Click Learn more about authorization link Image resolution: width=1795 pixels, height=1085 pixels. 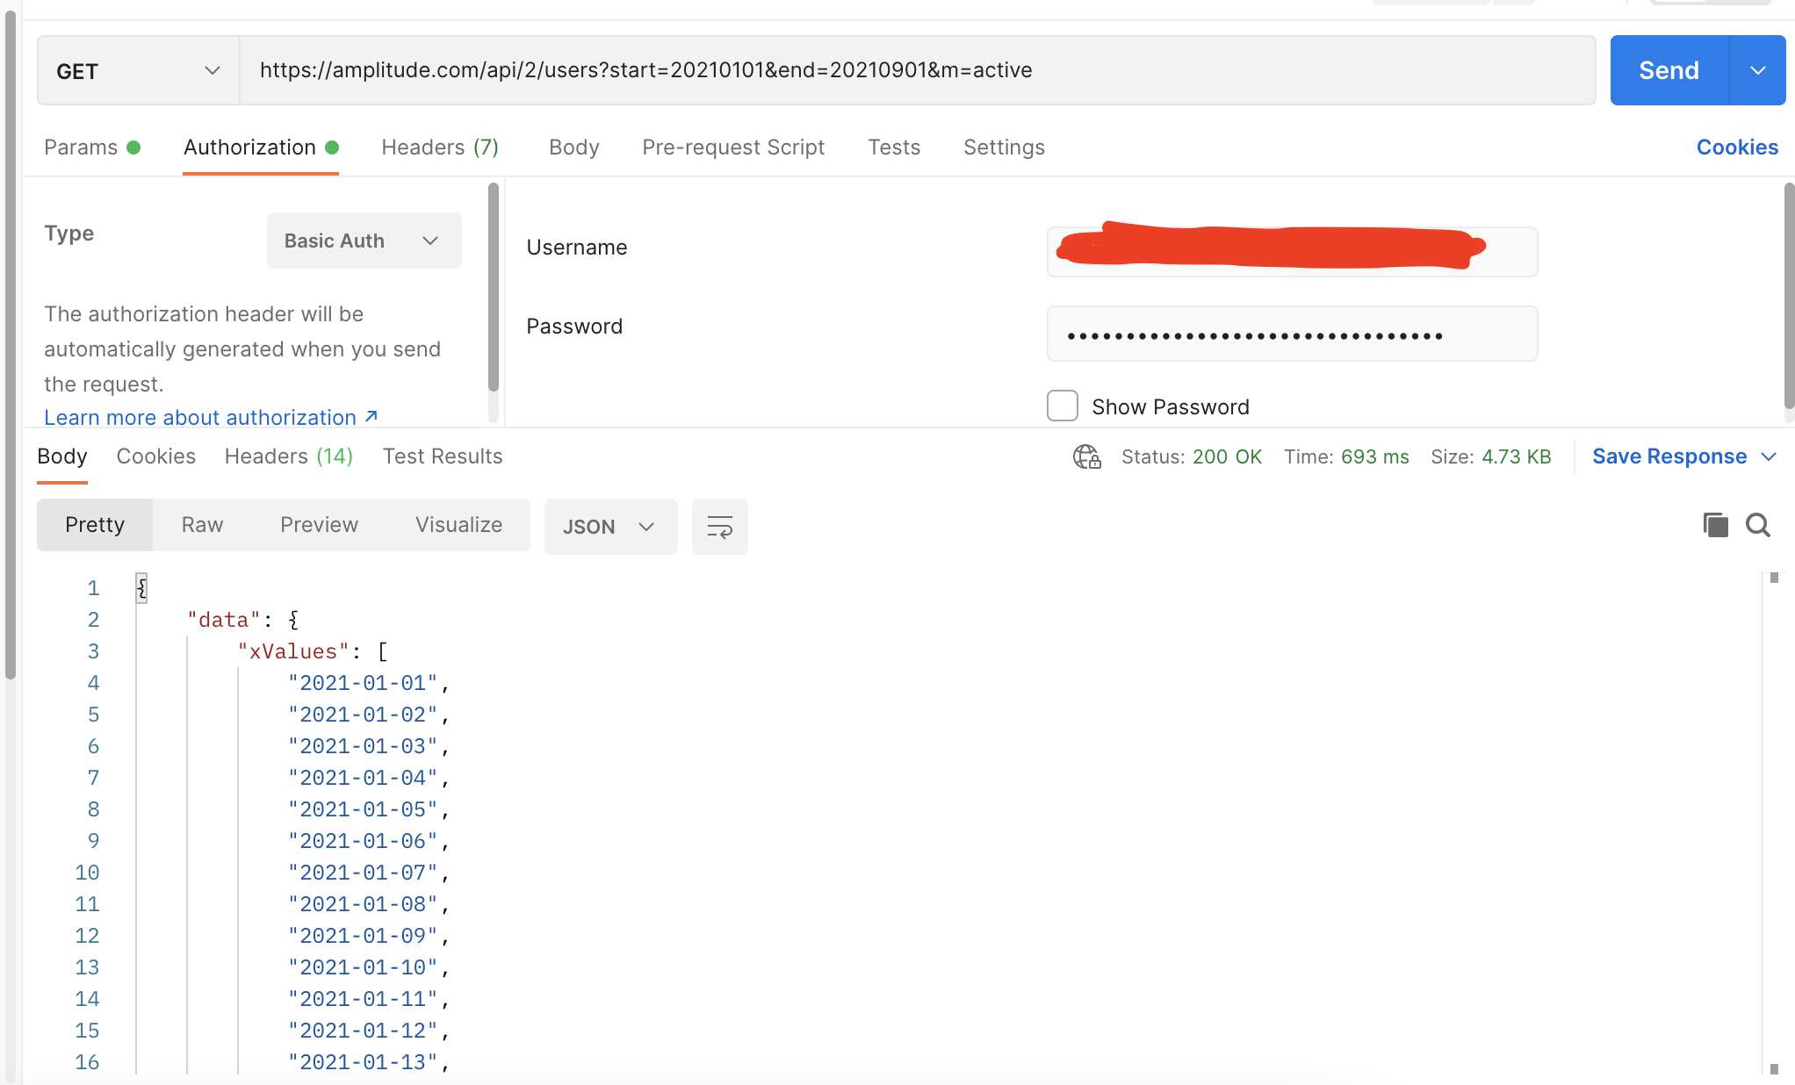coord(200,418)
